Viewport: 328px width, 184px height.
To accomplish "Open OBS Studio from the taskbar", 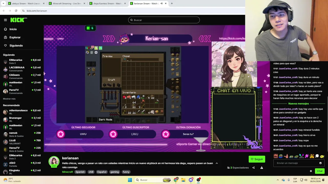I will (x=199, y=180).
